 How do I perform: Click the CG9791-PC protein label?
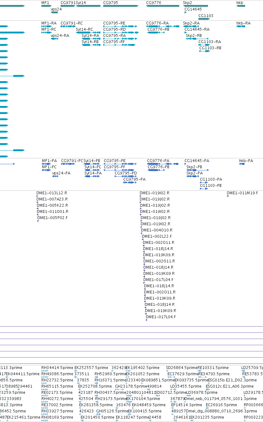(x=72, y=160)
